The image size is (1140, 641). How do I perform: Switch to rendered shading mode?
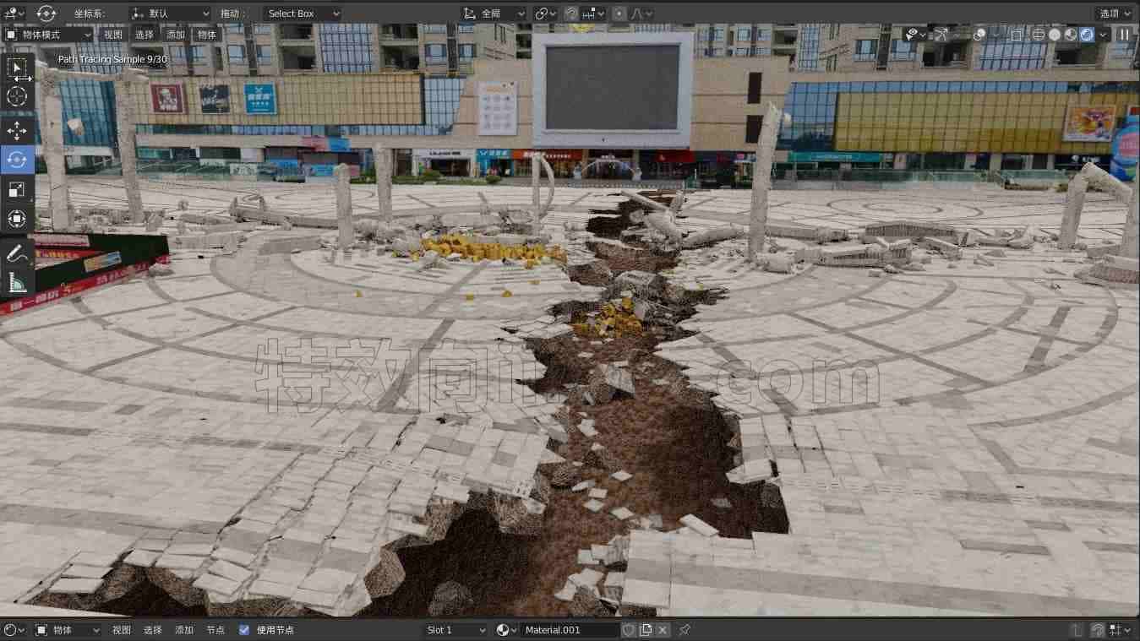[1087, 35]
